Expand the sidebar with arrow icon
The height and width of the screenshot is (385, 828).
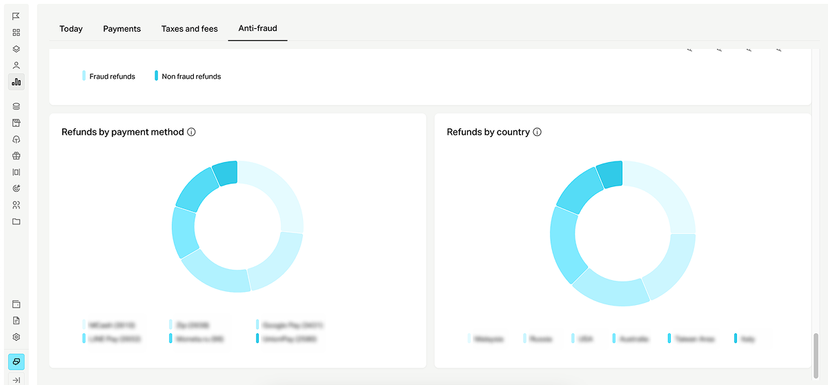pyautogui.click(x=17, y=379)
